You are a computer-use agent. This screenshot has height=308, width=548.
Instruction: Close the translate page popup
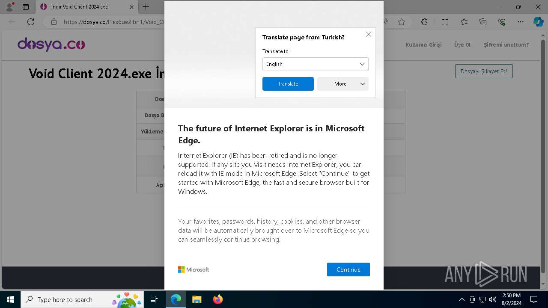[x=368, y=34]
